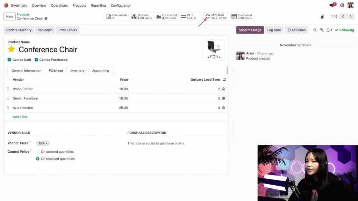Click drag handle of Wood Corner row

(x=8, y=89)
